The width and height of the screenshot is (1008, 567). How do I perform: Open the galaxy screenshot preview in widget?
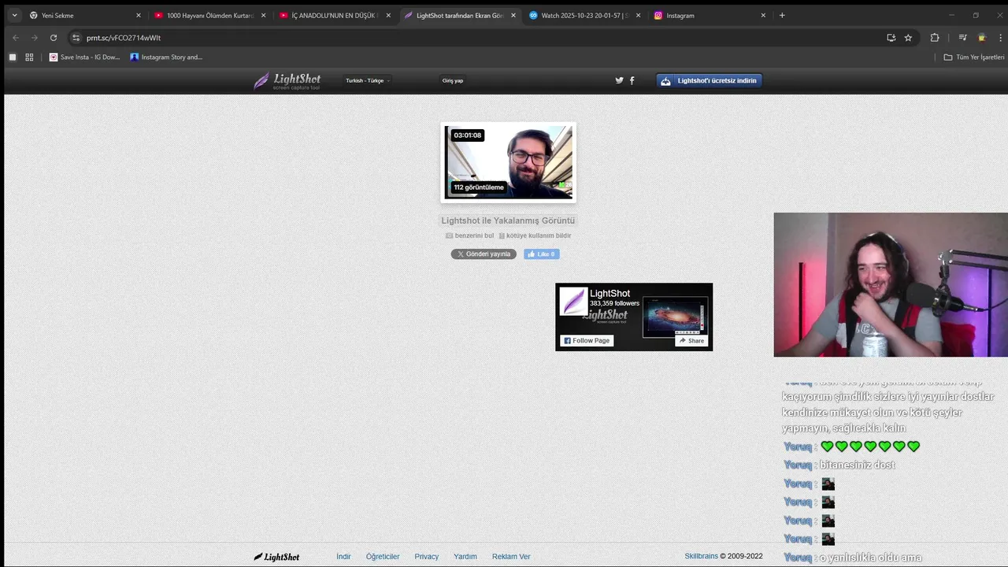click(x=675, y=317)
